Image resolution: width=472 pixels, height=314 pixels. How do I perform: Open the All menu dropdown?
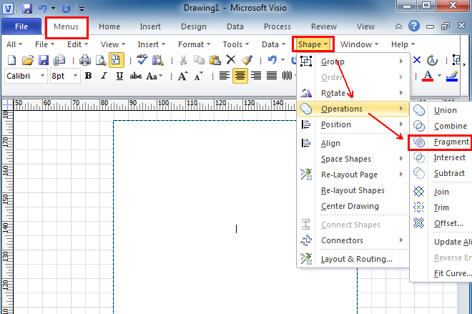click(x=14, y=44)
